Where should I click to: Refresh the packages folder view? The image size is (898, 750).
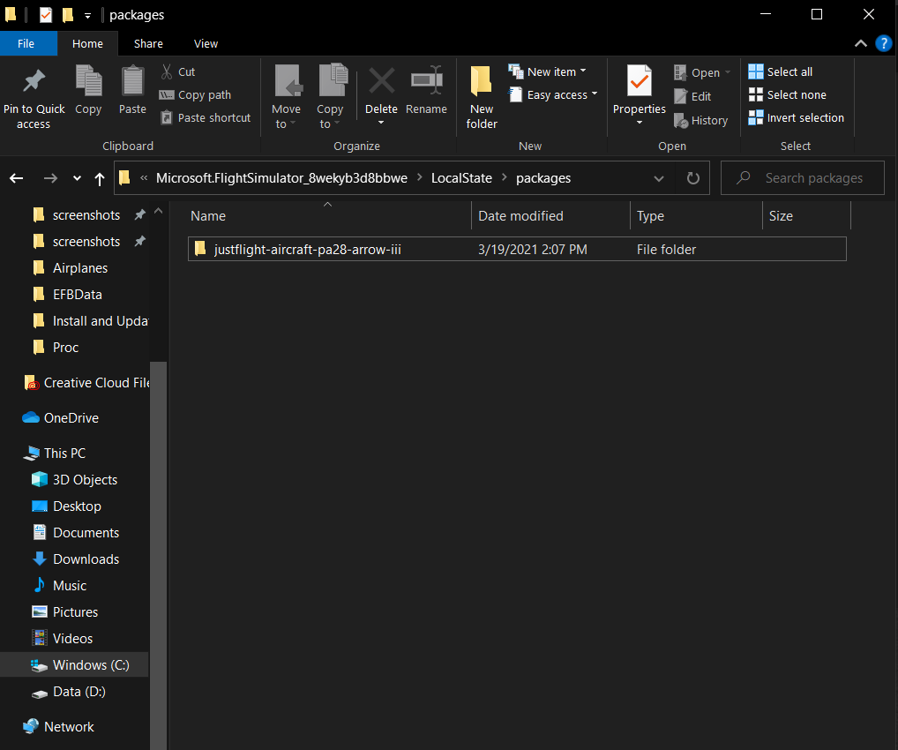[693, 178]
